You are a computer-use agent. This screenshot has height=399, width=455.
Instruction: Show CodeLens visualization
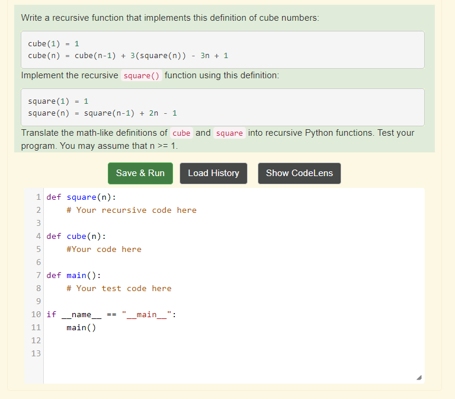tap(299, 173)
